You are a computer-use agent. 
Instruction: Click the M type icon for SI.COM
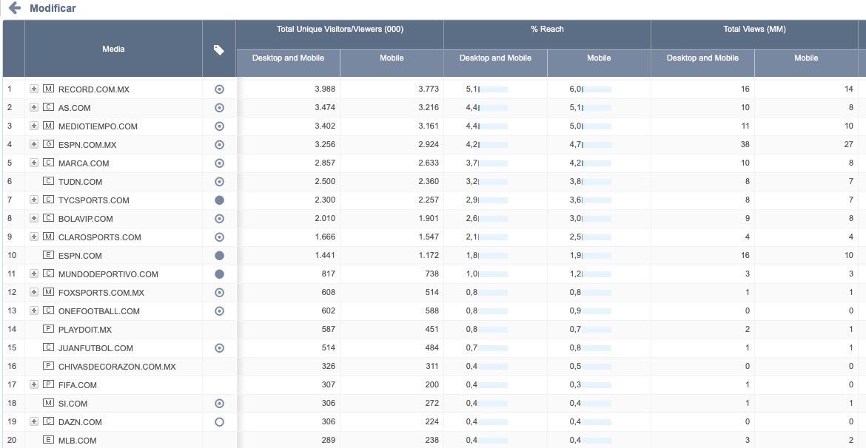(48, 404)
